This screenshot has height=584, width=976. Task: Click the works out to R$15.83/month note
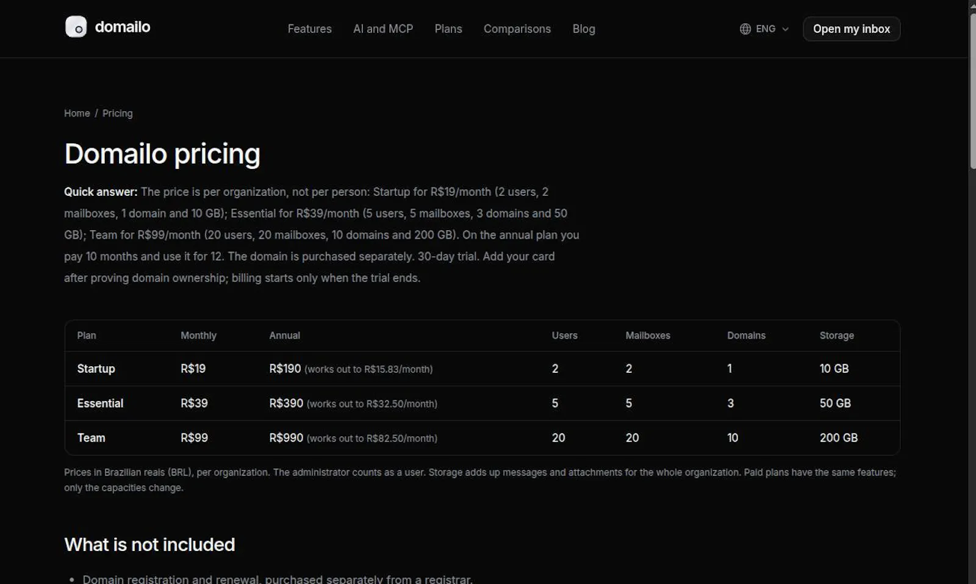tap(368, 369)
